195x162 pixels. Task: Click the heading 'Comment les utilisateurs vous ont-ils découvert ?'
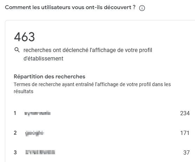tap(70, 7)
